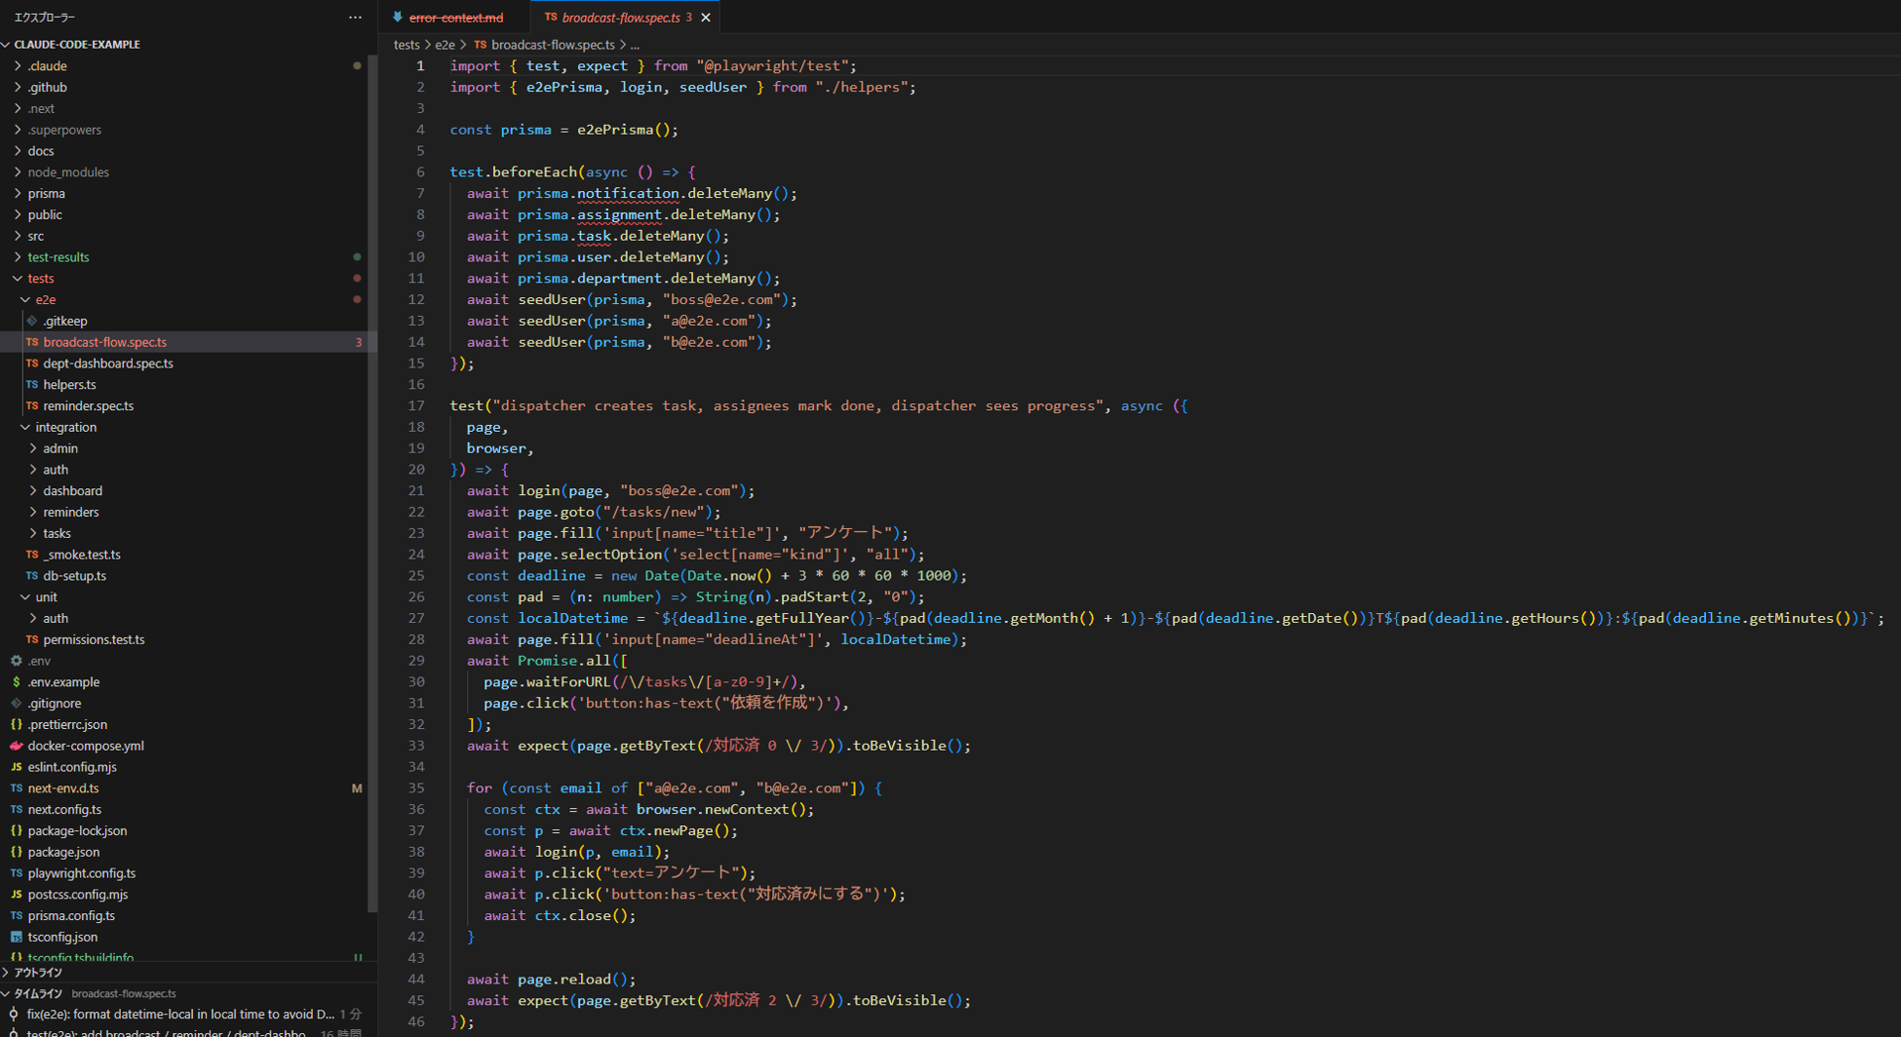Screen dimensions: 1901x1037
Task: Close the broadcast-flow.spec.ts tab
Action: [706, 18]
